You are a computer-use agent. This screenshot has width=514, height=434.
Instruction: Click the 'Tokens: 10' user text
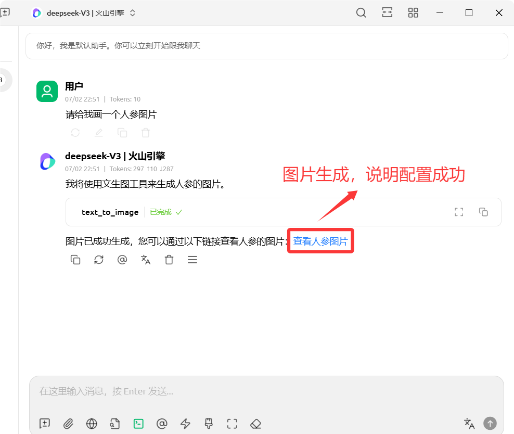(x=125, y=99)
